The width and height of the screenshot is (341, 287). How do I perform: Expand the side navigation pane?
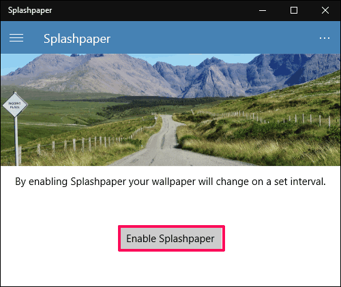[x=16, y=38]
